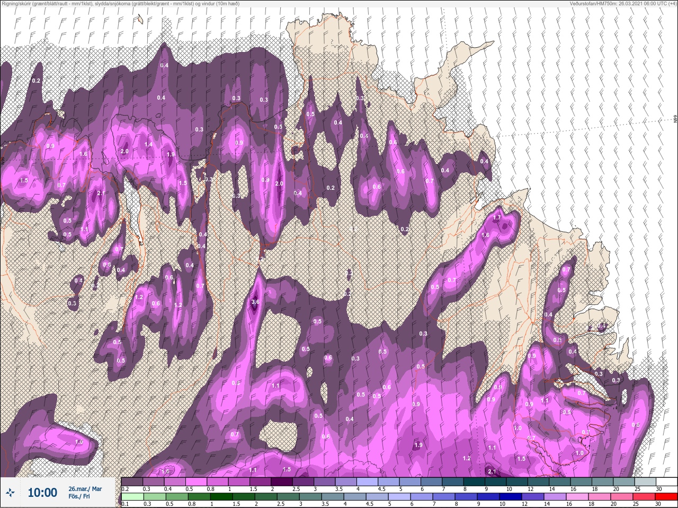Click the weekday label Fös./ Fri
678x508 pixels.
pos(79,496)
